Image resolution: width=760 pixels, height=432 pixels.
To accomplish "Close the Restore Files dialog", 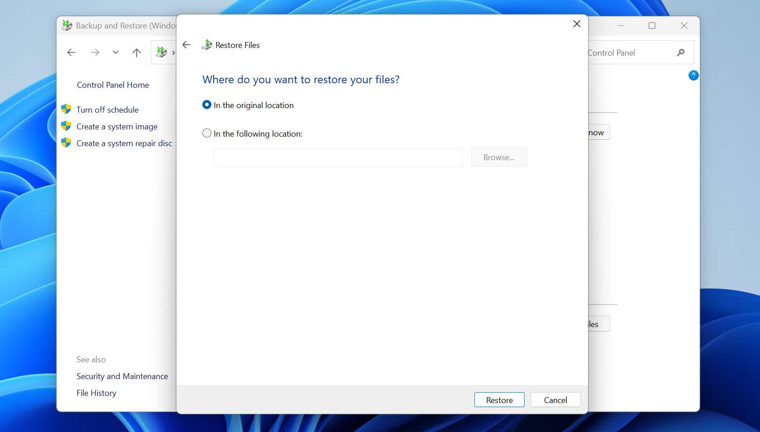I will pos(577,24).
